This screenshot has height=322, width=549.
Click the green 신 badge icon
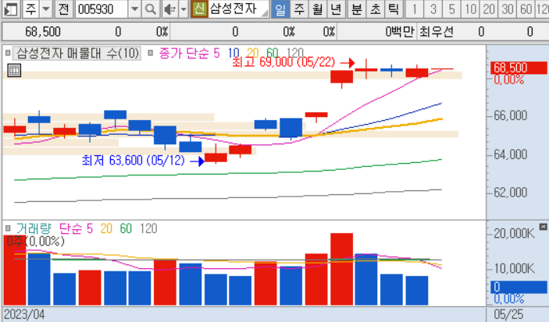coord(199,9)
